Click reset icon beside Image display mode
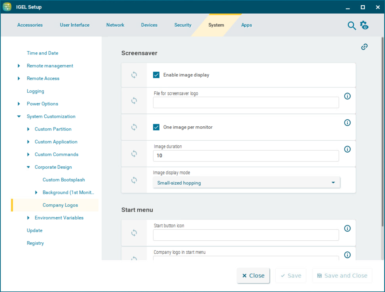The width and height of the screenshot is (385, 292). pos(134,180)
